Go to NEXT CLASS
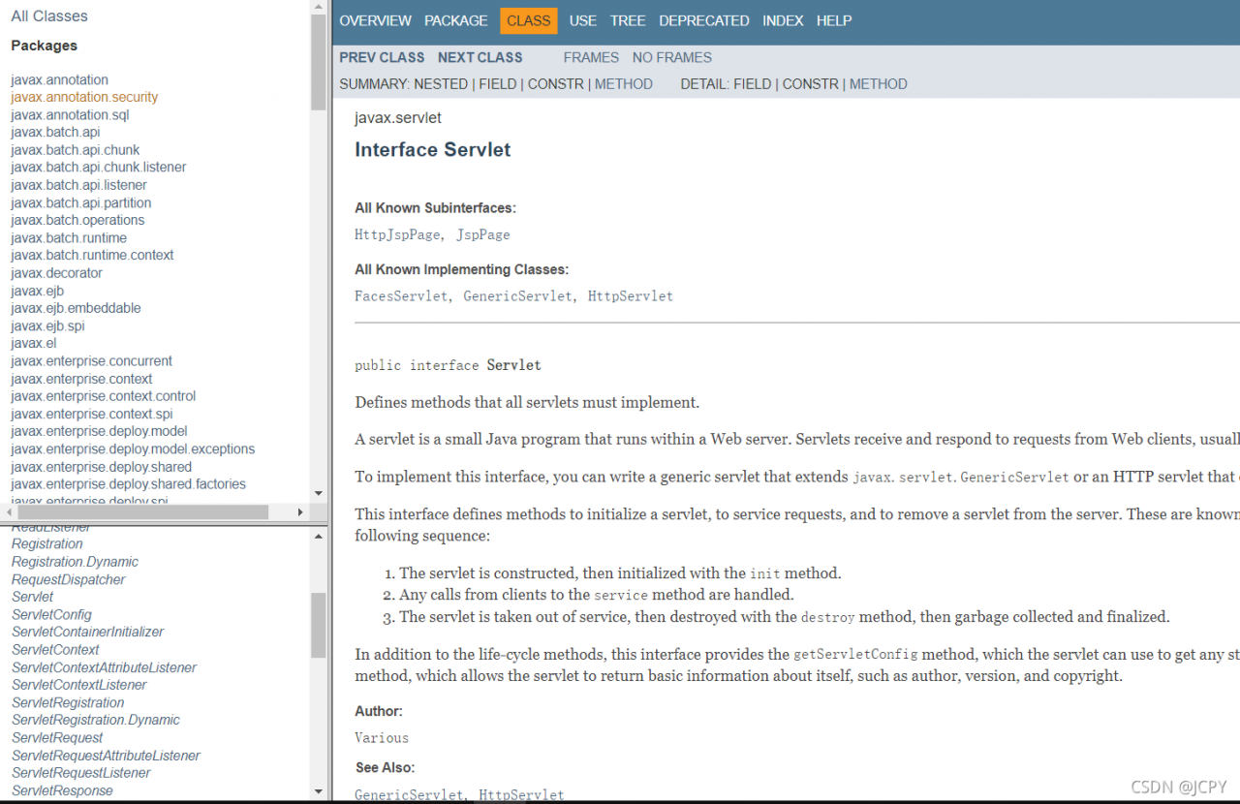 click(x=480, y=58)
